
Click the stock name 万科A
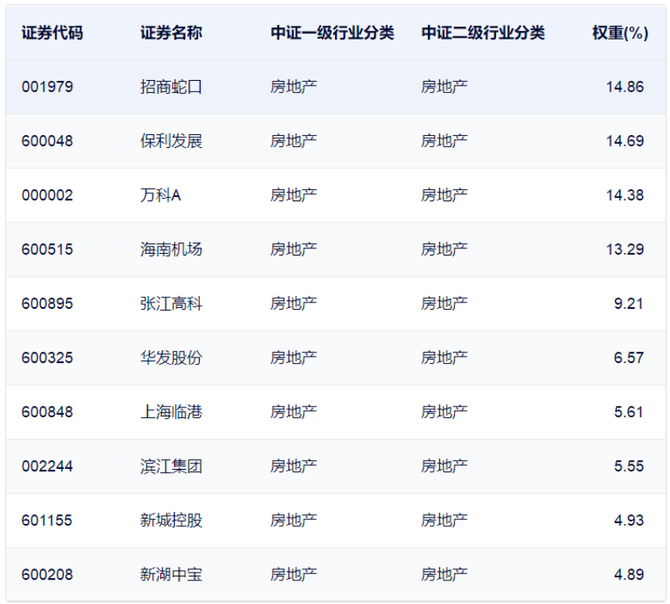tap(161, 196)
